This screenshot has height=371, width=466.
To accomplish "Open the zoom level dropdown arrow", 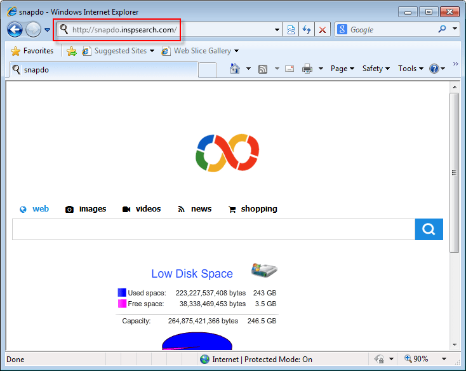I will pos(444,359).
